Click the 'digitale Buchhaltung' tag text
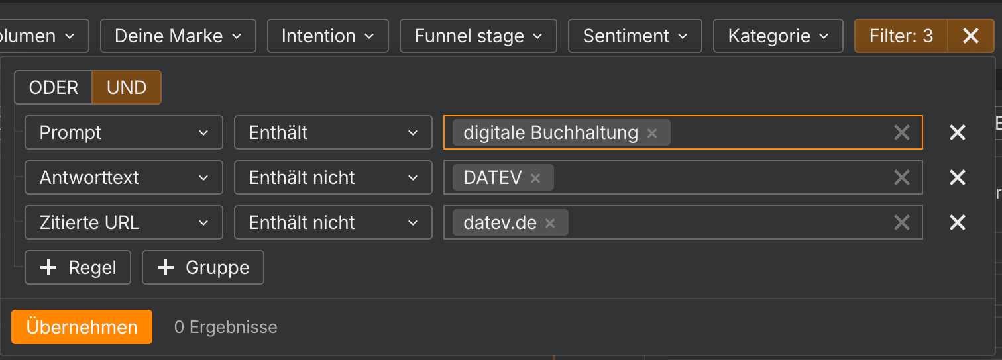Image resolution: width=1002 pixels, height=360 pixels. (x=551, y=133)
